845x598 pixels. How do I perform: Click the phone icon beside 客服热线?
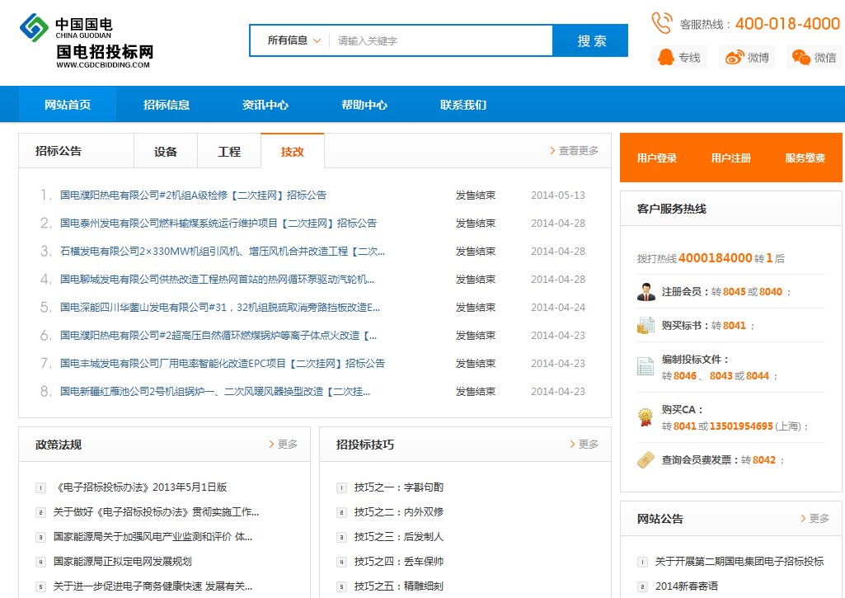pyautogui.click(x=661, y=23)
